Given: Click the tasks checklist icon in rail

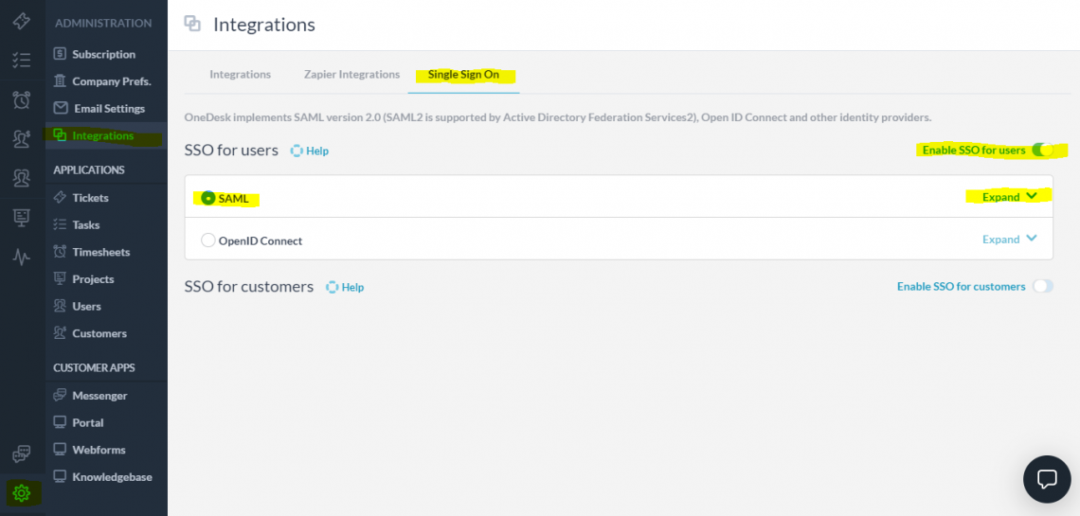Looking at the screenshot, I should (21, 61).
